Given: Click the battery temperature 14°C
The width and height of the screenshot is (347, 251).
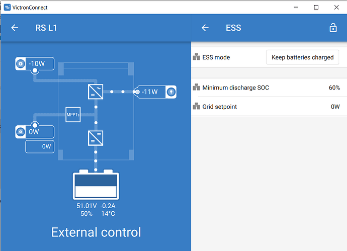Looking at the screenshot, I should (108, 214).
